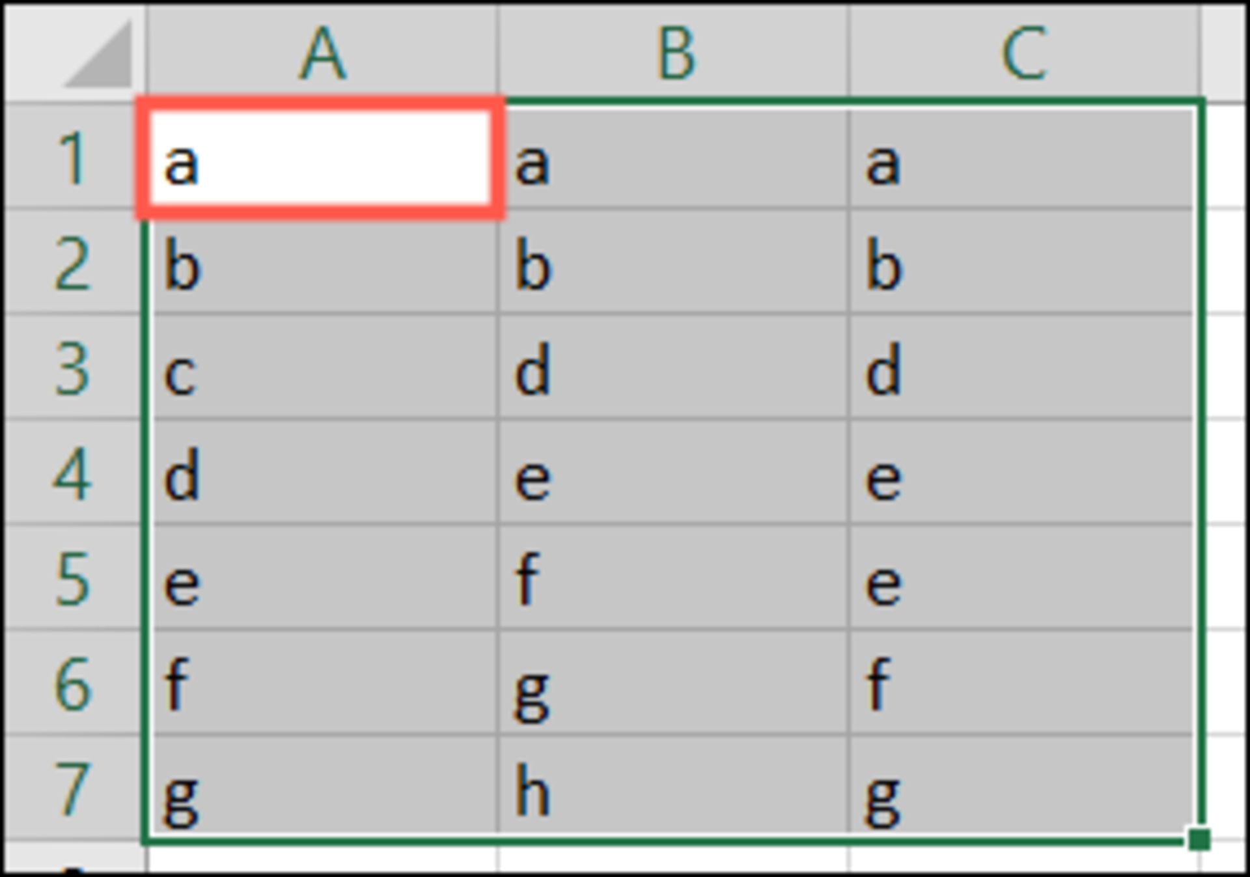The width and height of the screenshot is (1250, 877).
Task: Click cell C7 containing 'g'
Action: pos(1022,787)
